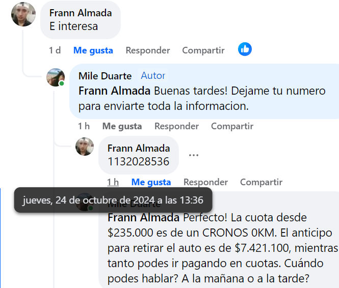Screen dimensions: 339x288
Task: Reply to the 'E interesa' comment
Action: tap(148, 50)
